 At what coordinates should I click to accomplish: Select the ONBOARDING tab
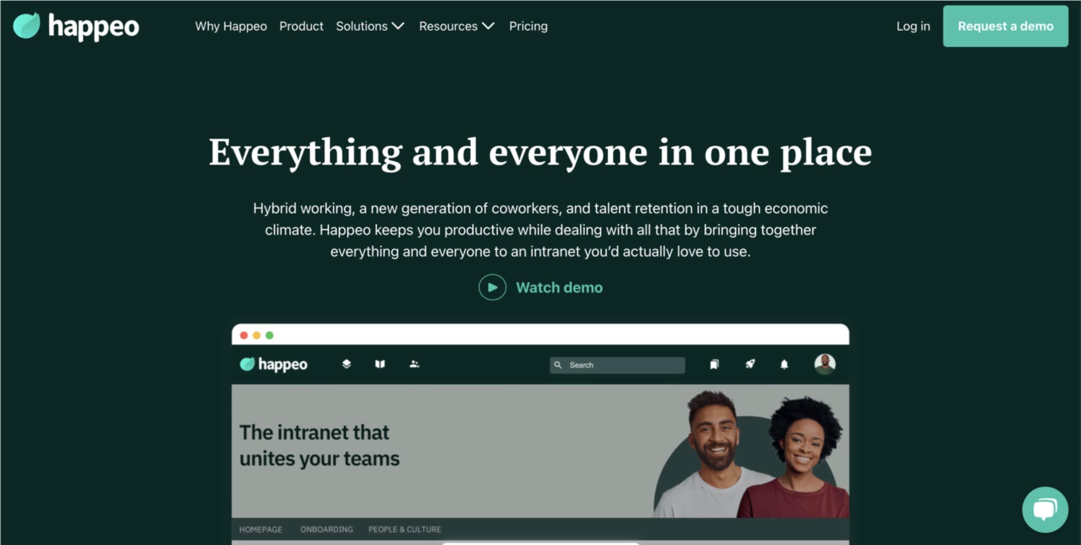(326, 529)
